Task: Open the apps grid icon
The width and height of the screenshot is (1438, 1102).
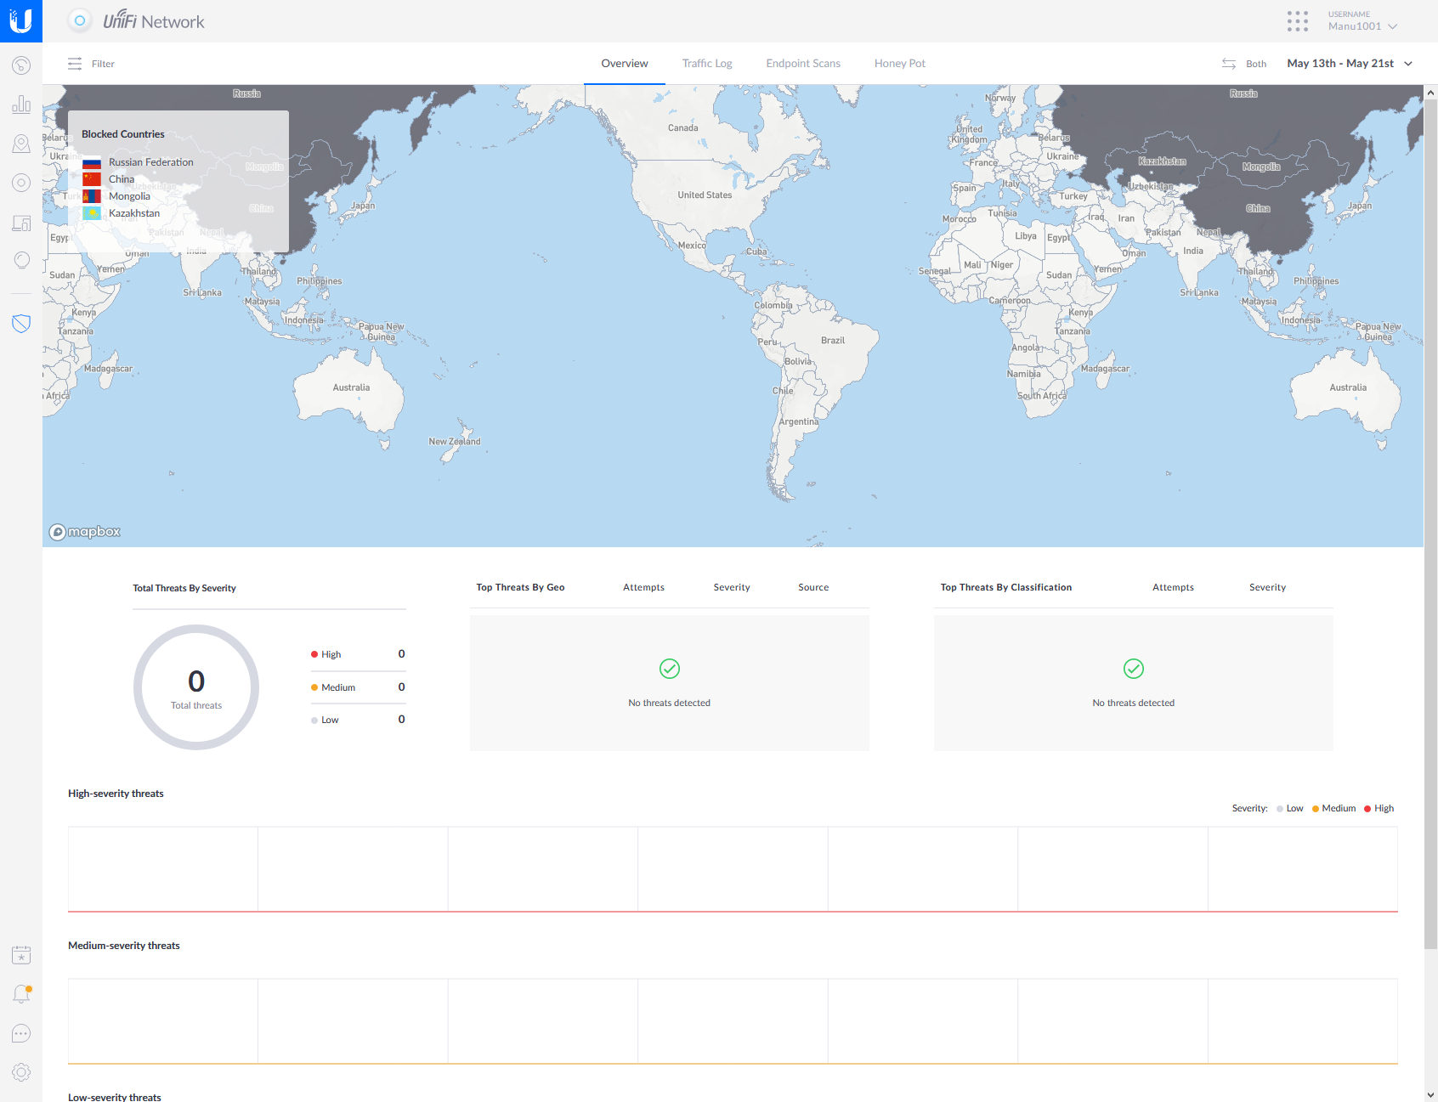Action: [1297, 21]
